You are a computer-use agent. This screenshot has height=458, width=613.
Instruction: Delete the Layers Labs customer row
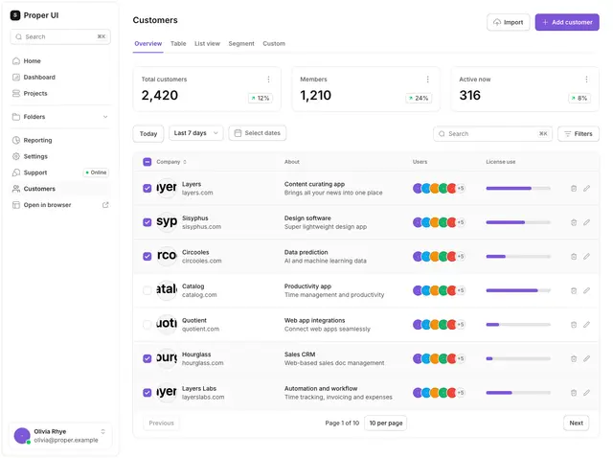(x=574, y=392)
